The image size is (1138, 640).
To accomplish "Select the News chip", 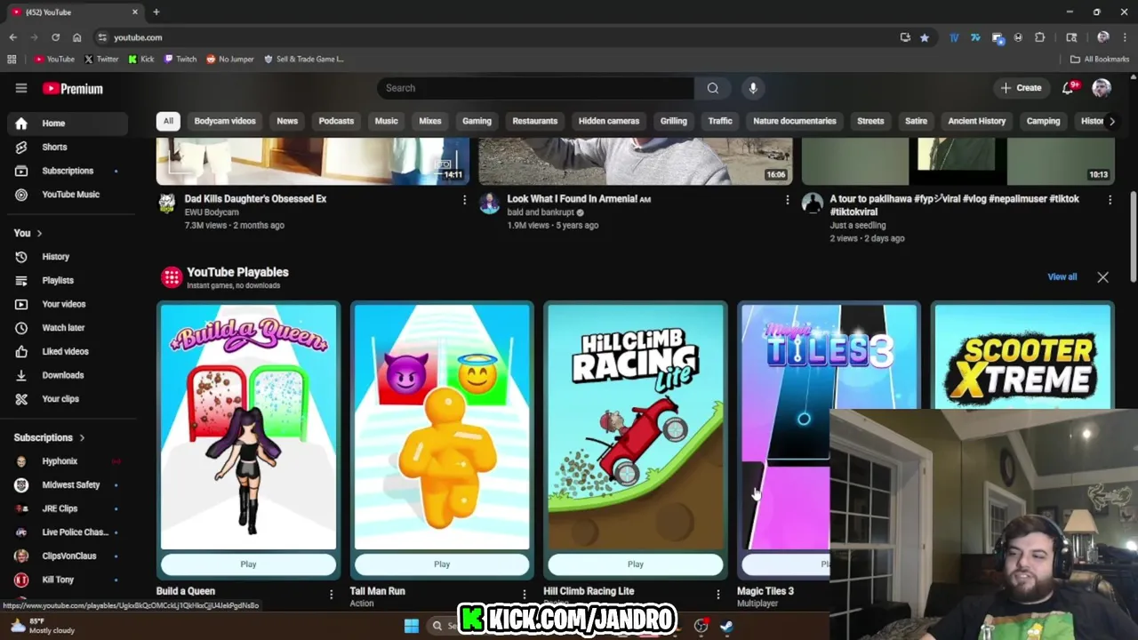I will coord(287,121).
